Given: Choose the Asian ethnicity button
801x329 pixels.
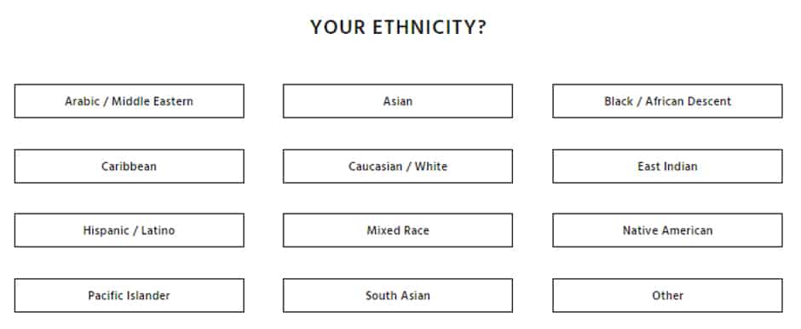Looking at the screenshot, I should click(398, 101).
